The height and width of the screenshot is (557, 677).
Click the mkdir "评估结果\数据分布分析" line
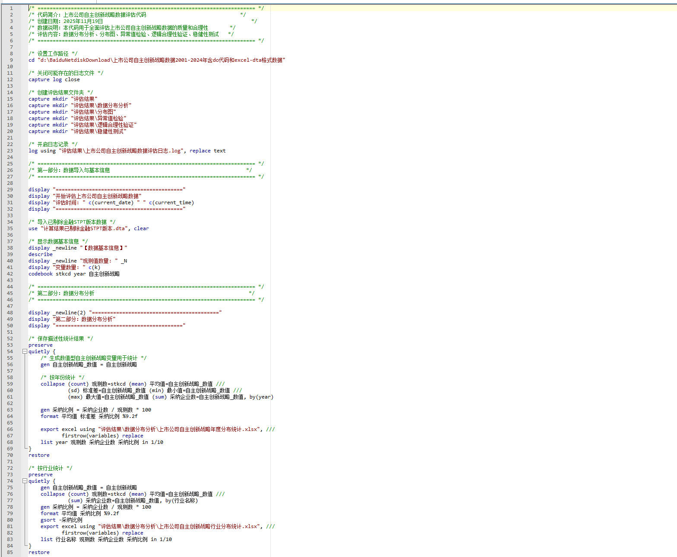[x=80, y=105]
